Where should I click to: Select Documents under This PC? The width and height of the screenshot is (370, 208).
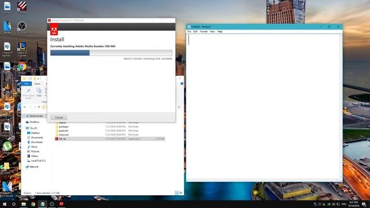tap(35, 138)
